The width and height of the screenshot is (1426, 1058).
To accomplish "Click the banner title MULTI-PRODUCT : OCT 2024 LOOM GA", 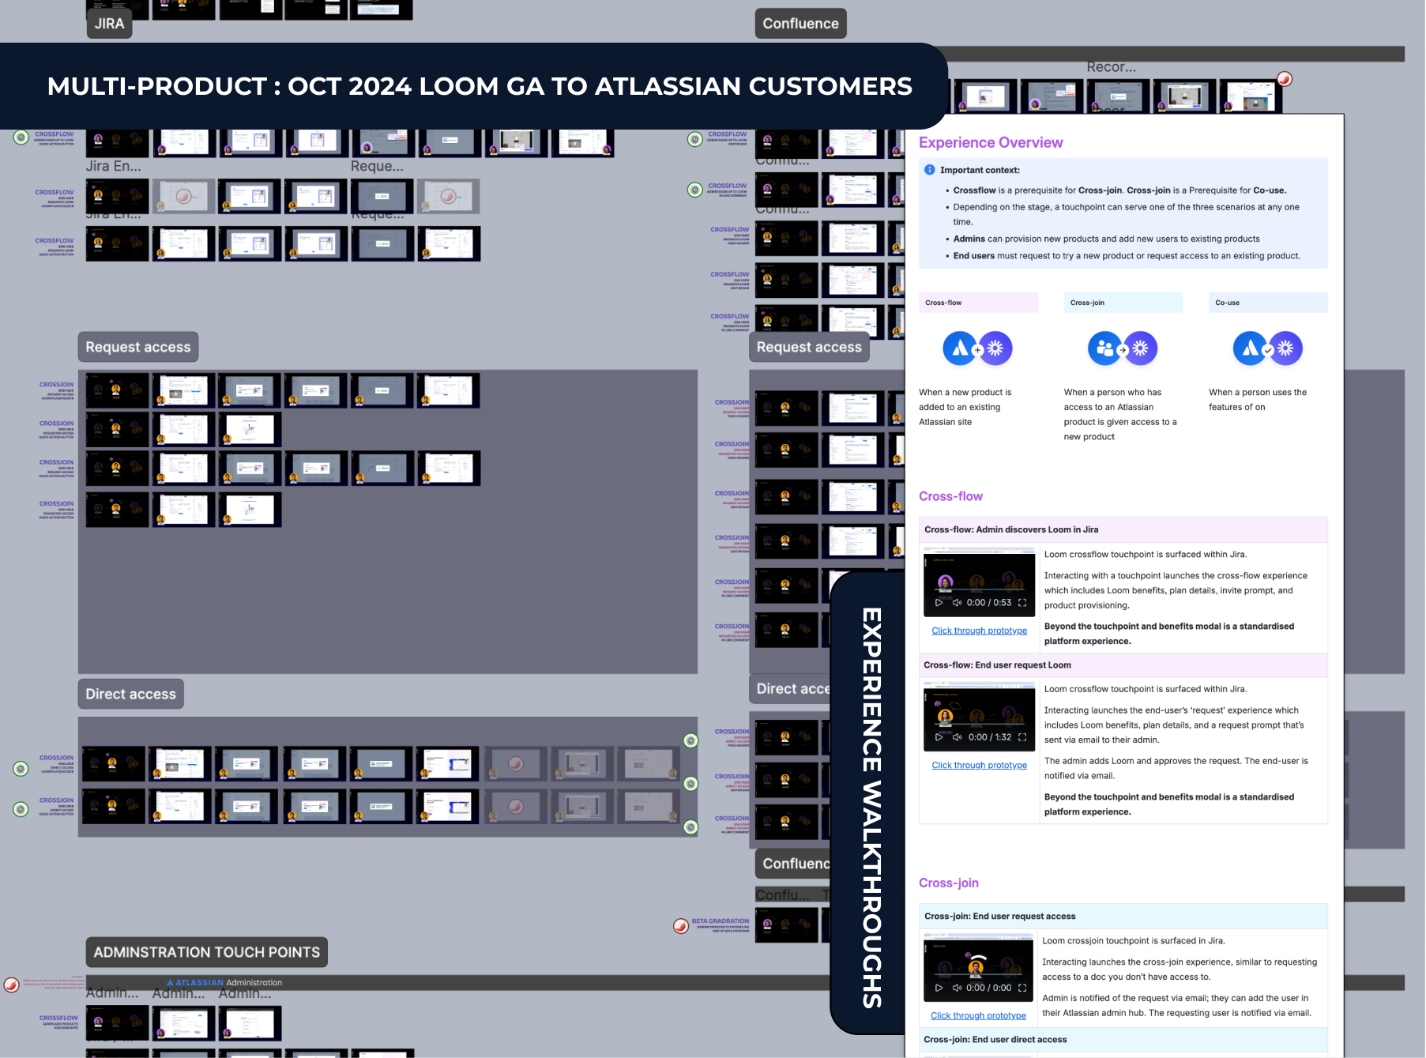I will [480, 86].
